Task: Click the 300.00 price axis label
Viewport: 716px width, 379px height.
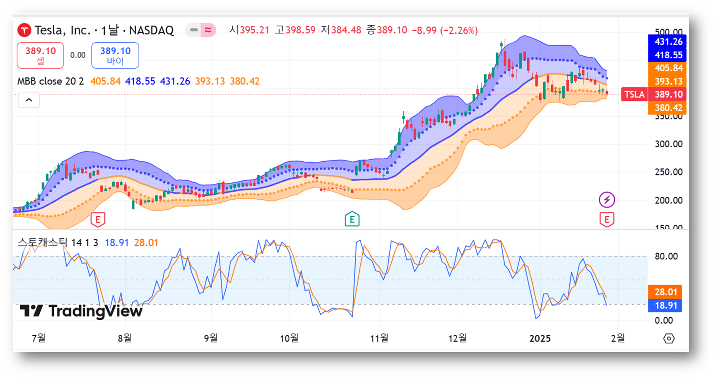Action: click(668, 144)
